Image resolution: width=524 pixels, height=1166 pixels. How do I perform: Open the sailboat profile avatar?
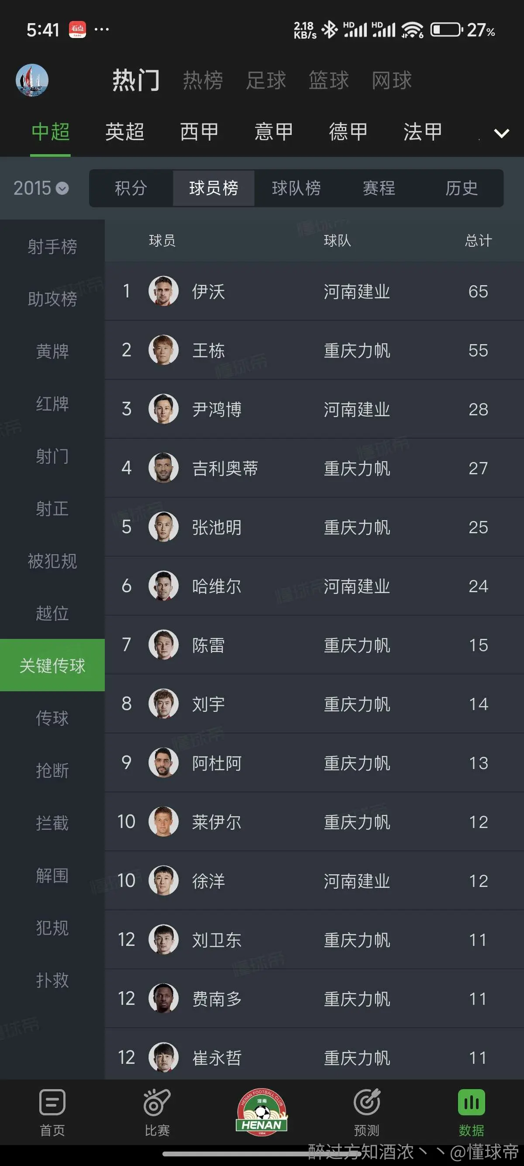pyautogui.click(x=32, y=80)
